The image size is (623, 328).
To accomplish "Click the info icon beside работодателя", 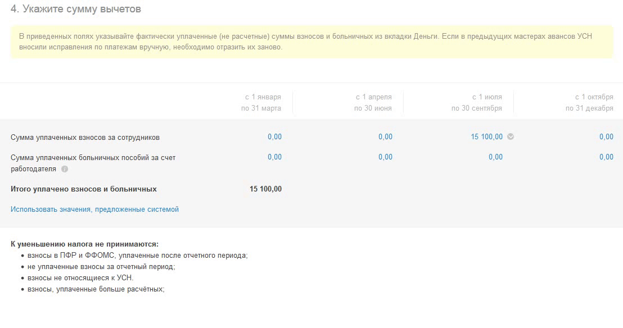I will (x=65, y=169).
